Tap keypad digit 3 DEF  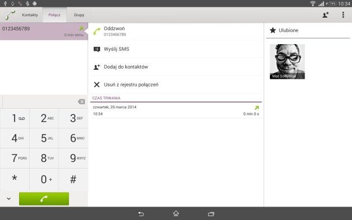click(x=74, y=118)
